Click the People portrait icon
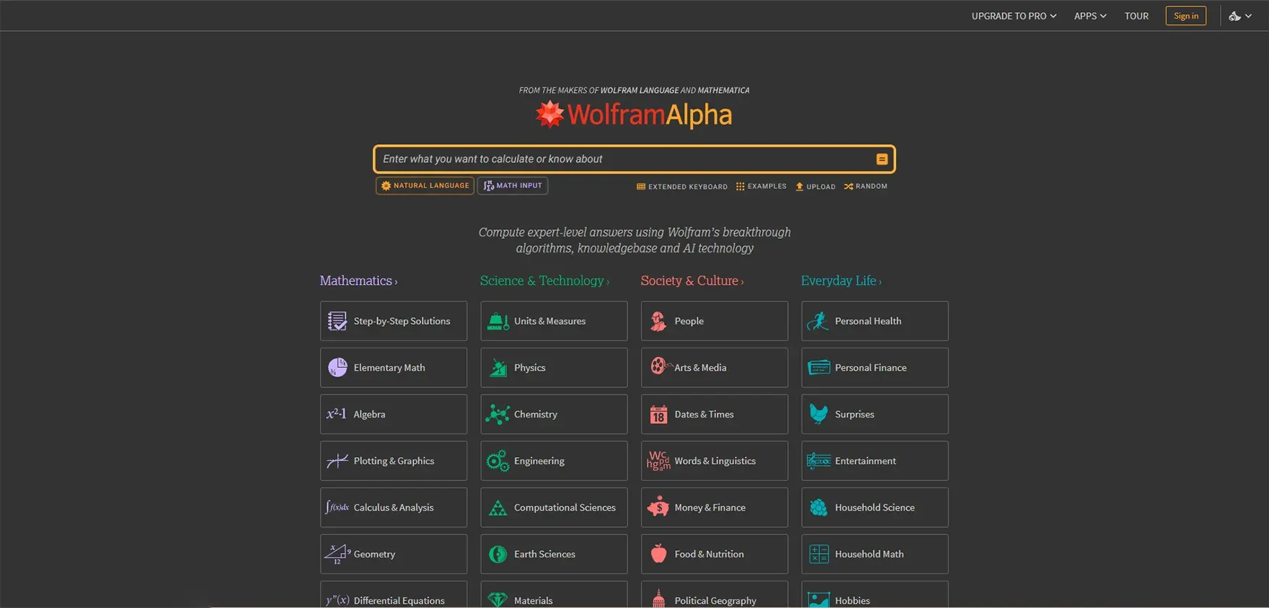 [658, 321]
